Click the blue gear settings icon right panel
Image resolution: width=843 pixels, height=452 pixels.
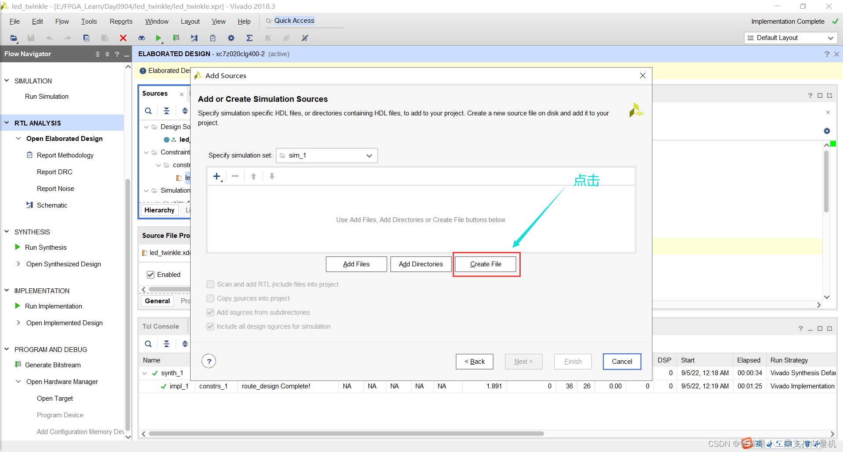click(x=827, y=131)
